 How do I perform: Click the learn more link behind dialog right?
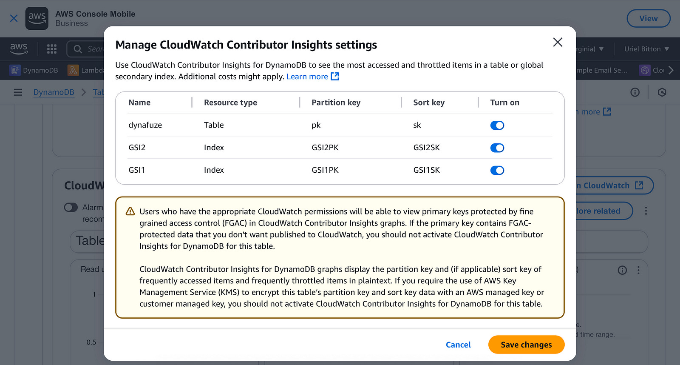[x=594, y=112]
